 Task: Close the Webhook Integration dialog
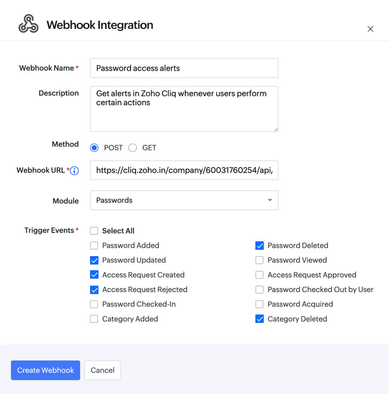click(x=370, y=29)
